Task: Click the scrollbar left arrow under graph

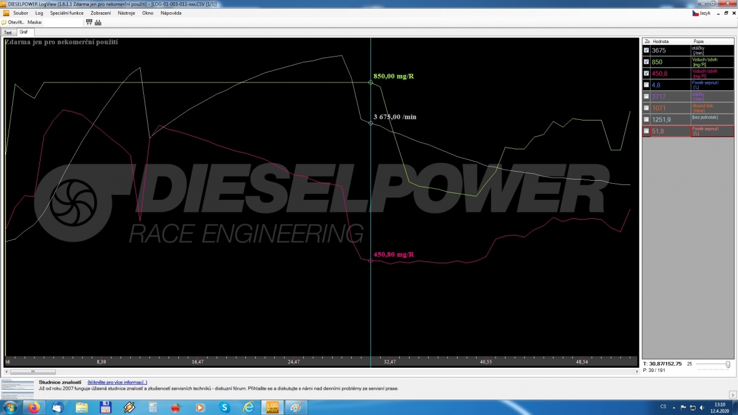Action: coord(7,371)
